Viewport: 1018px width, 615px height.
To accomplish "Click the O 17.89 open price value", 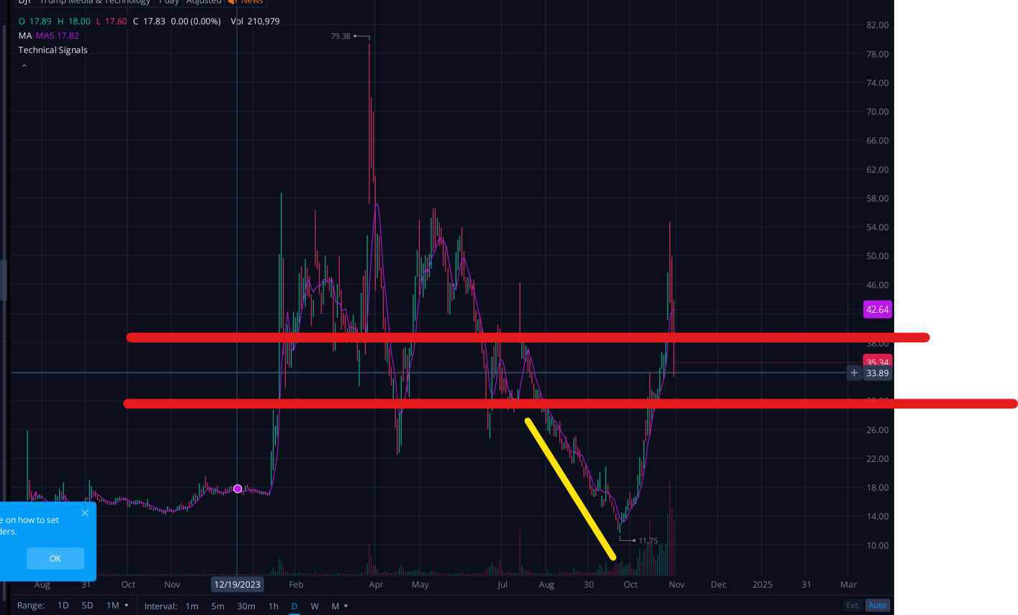I will pyautogui.click(x=35, y=22).
